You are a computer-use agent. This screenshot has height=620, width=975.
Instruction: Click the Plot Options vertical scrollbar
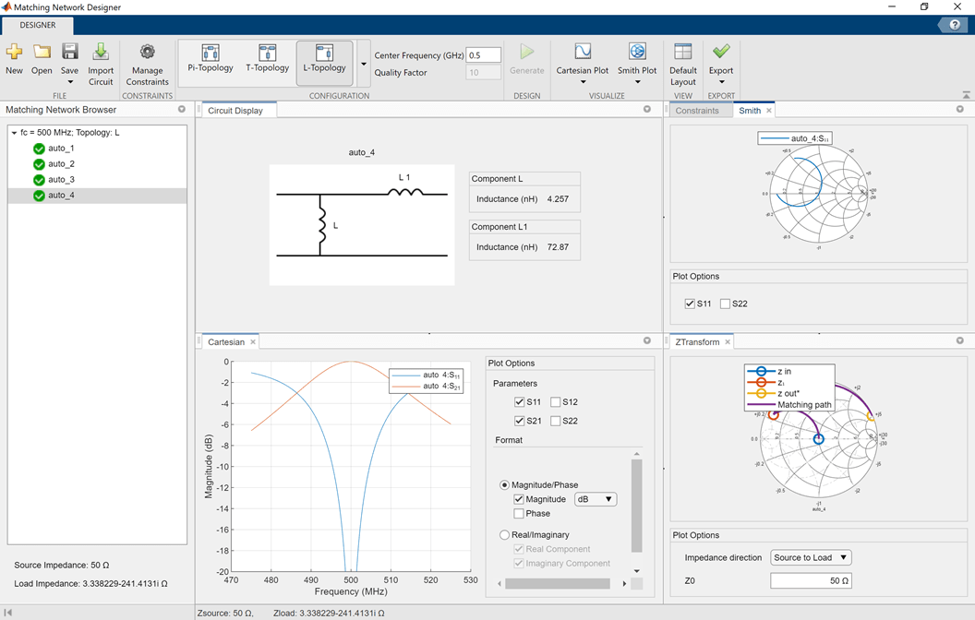click(636, 506)
